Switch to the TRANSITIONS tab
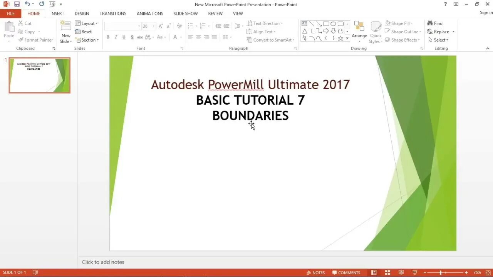This screenshot has width=493, height=277. pos(113,13)
